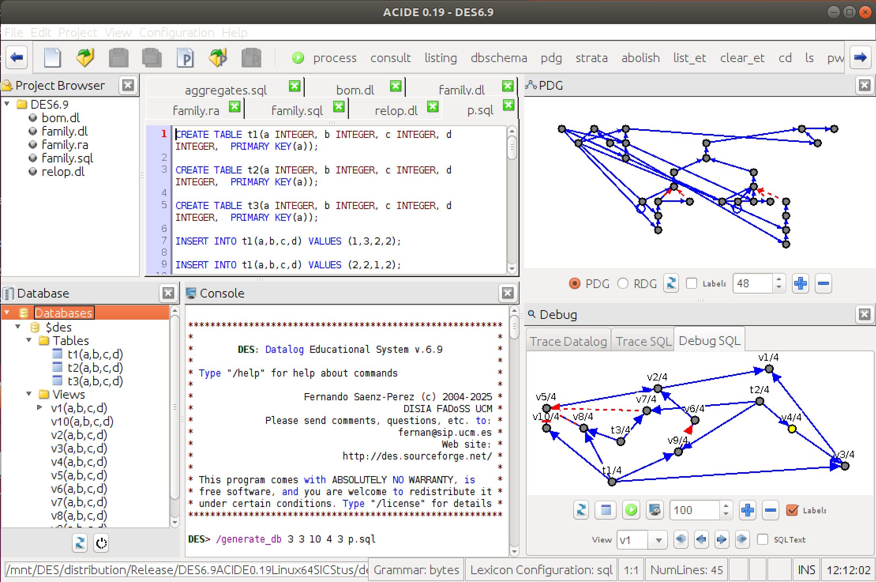Screen dimensions: 876x582
Task: Expand the v1(a,b,c,d) view node
Action: pos(39,407)
